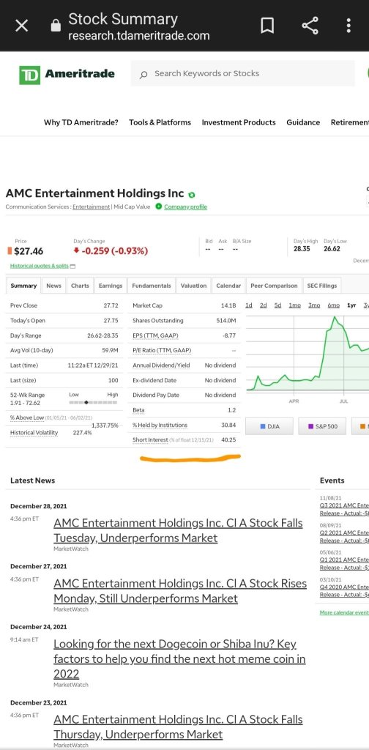Open Tools & Platforms menu
Viewport: 369px width, 750px height.
(160, 122)
